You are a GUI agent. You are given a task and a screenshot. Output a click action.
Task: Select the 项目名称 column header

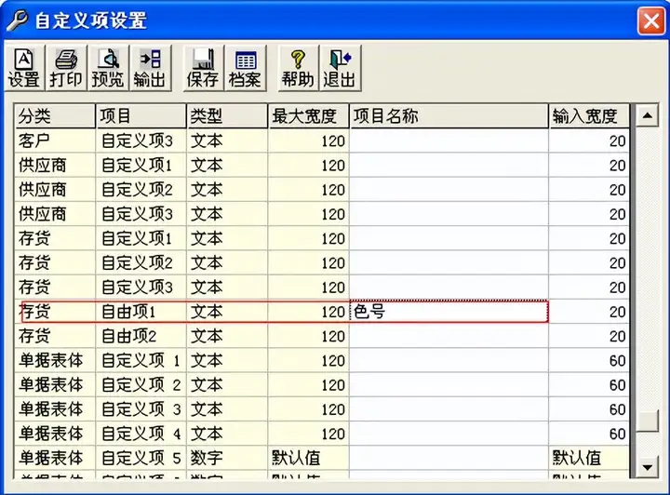click(449, 115)
